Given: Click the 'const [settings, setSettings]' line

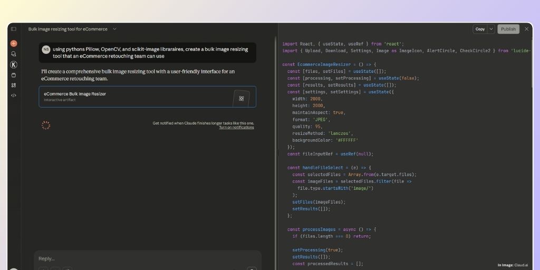Looking at the screenshot, I should pos(341,92).
